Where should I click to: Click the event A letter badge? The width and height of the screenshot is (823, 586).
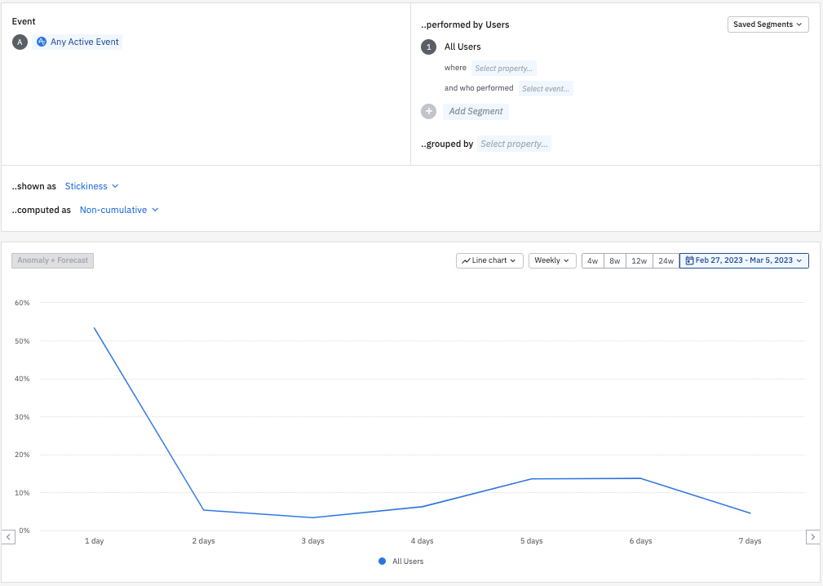tap(20, 42)
